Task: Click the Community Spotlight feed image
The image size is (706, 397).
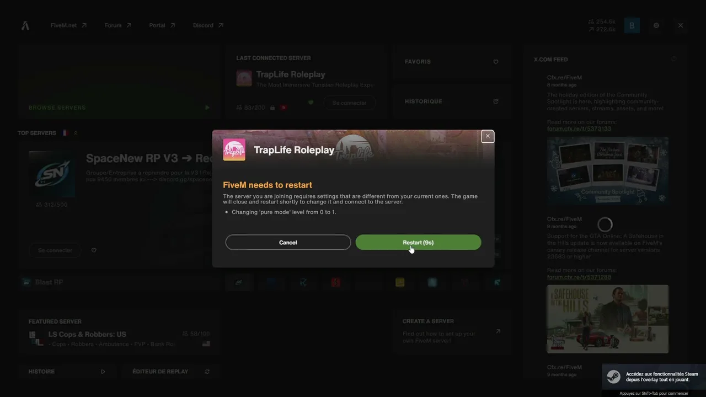Action: point(608,171)
